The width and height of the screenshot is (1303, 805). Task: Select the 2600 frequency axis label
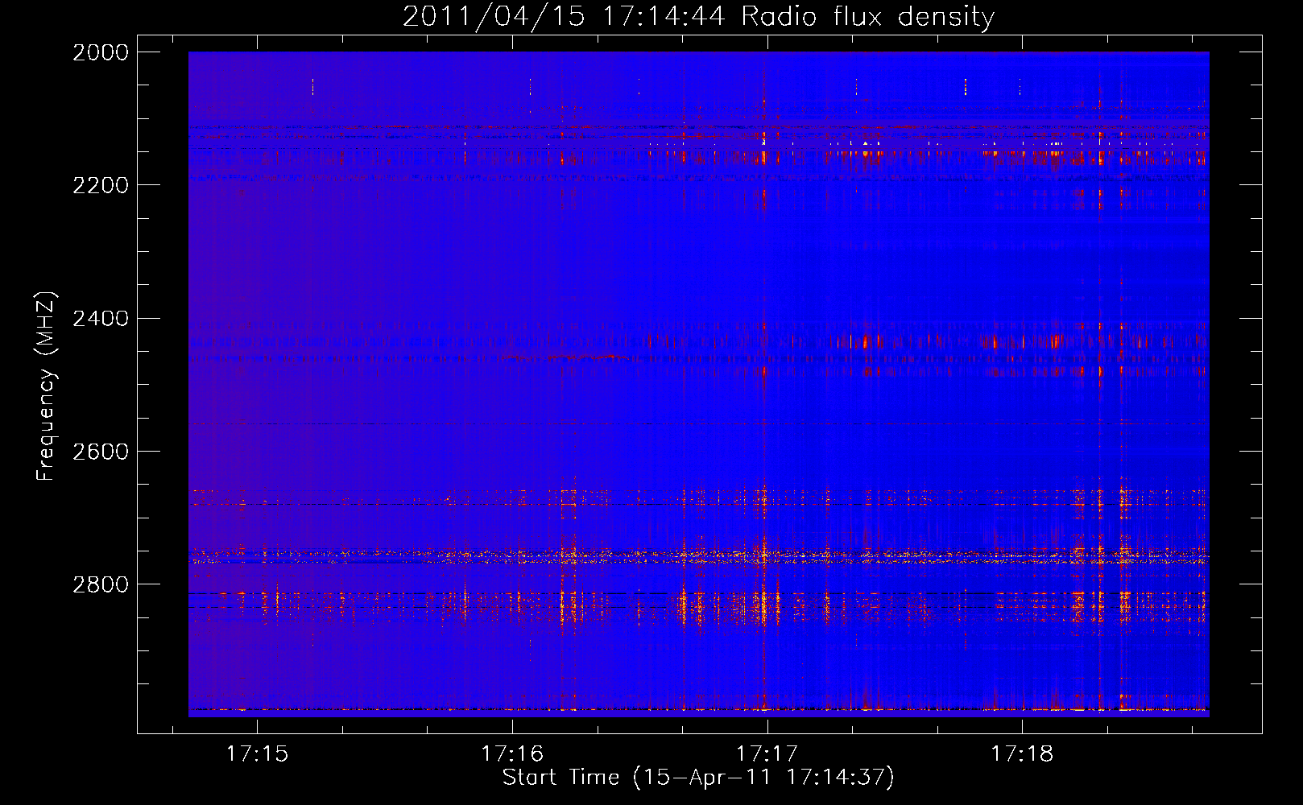pyautogui.click(x=101, y=452)
